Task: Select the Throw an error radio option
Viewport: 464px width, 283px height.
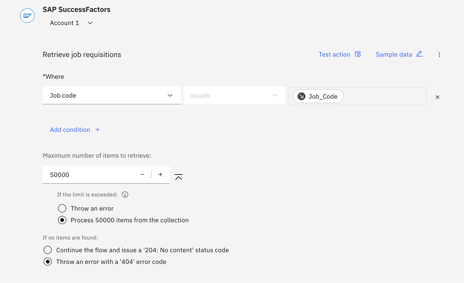Action: 62,209
